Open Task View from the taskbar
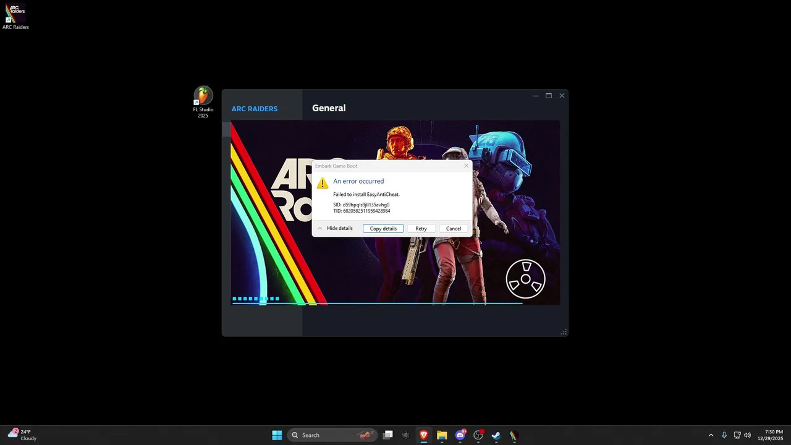The image size is (791, 445). click(388, 435)
